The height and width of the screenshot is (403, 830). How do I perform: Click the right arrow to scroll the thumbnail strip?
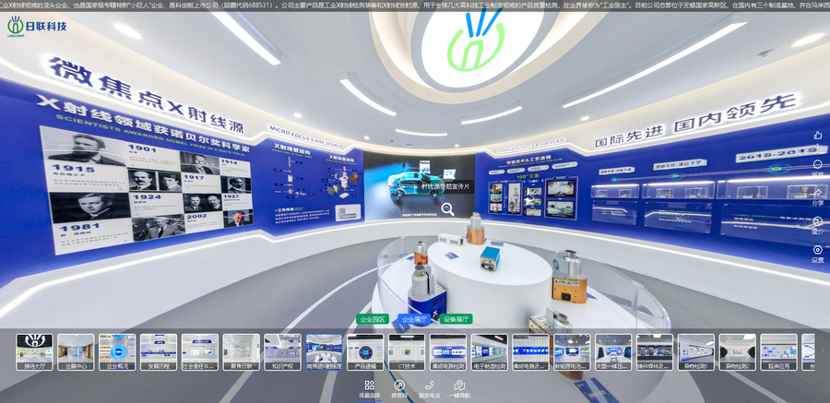(x=822, y=350)
